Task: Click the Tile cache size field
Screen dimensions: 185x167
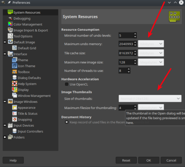Action: click(x=126, y=53)
